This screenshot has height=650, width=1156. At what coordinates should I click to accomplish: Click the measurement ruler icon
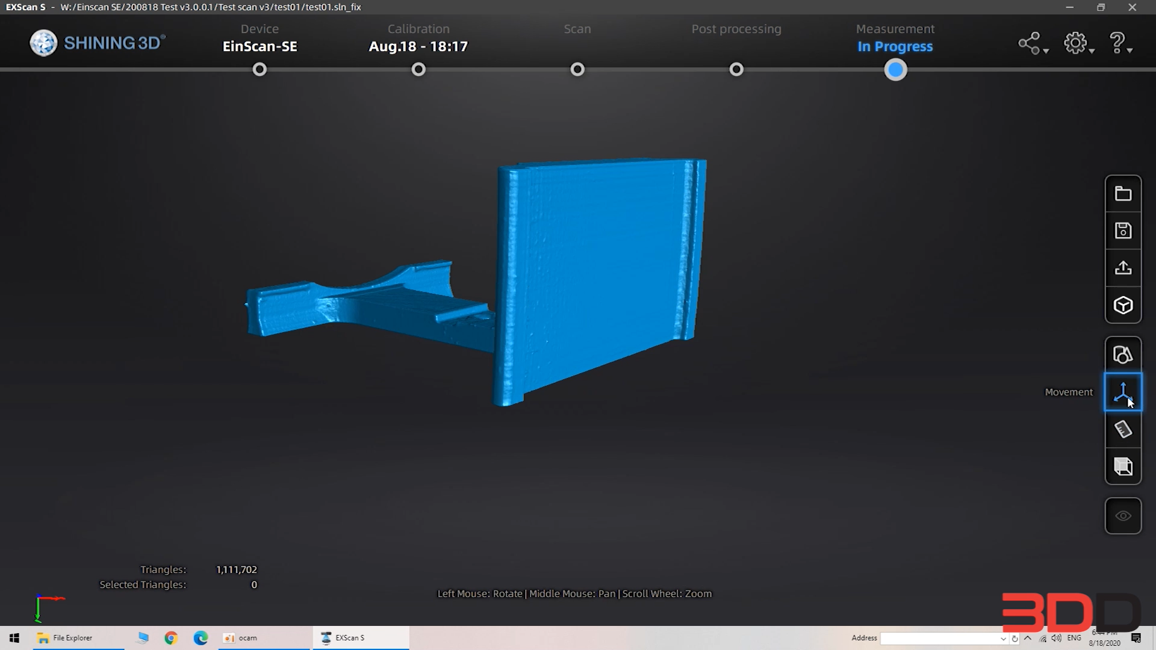1123,430
